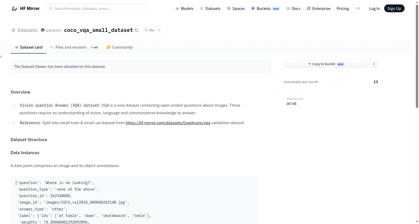Viewport: 419px width, 224px height.
Task: Open Buckets in the navigation bar
Action: [x=265, y=8]
